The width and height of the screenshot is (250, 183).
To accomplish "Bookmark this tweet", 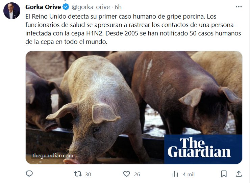I will point(224,174).
